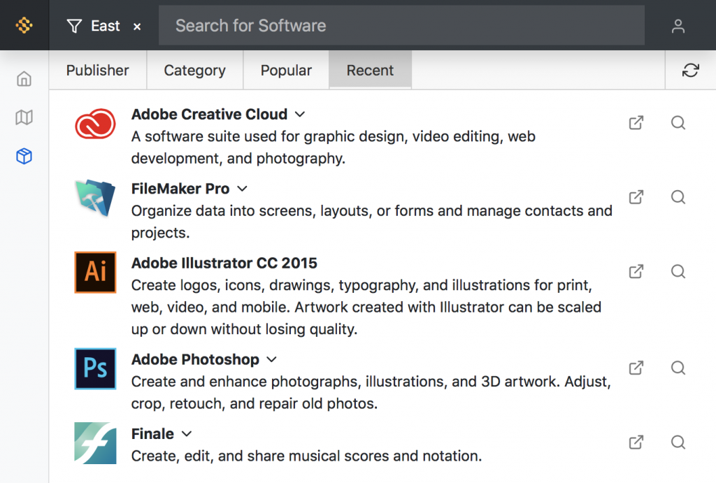
Task: Remove the East filter with the x
Action: (137, 27)
